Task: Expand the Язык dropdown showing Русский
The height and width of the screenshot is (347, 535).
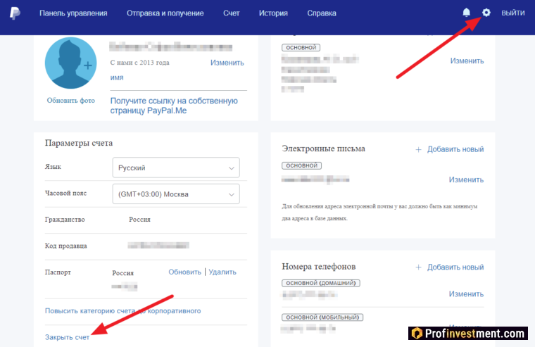Action: (176, 168)
